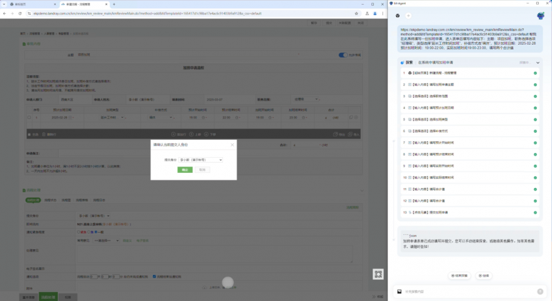The width and height of the screenshot is (552, 301).
Task: Click the 结束探索 button in bit-Agent
Action: (x=459, y=276)
